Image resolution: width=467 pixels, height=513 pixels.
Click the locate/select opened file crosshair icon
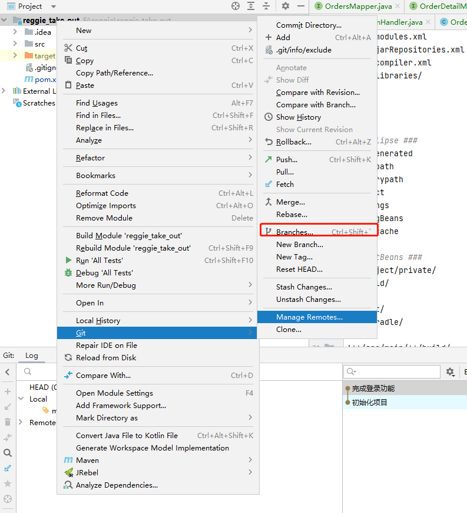point(236,6)
